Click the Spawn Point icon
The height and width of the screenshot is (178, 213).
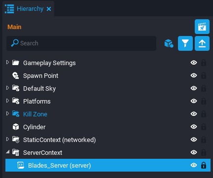click(16, 75)
